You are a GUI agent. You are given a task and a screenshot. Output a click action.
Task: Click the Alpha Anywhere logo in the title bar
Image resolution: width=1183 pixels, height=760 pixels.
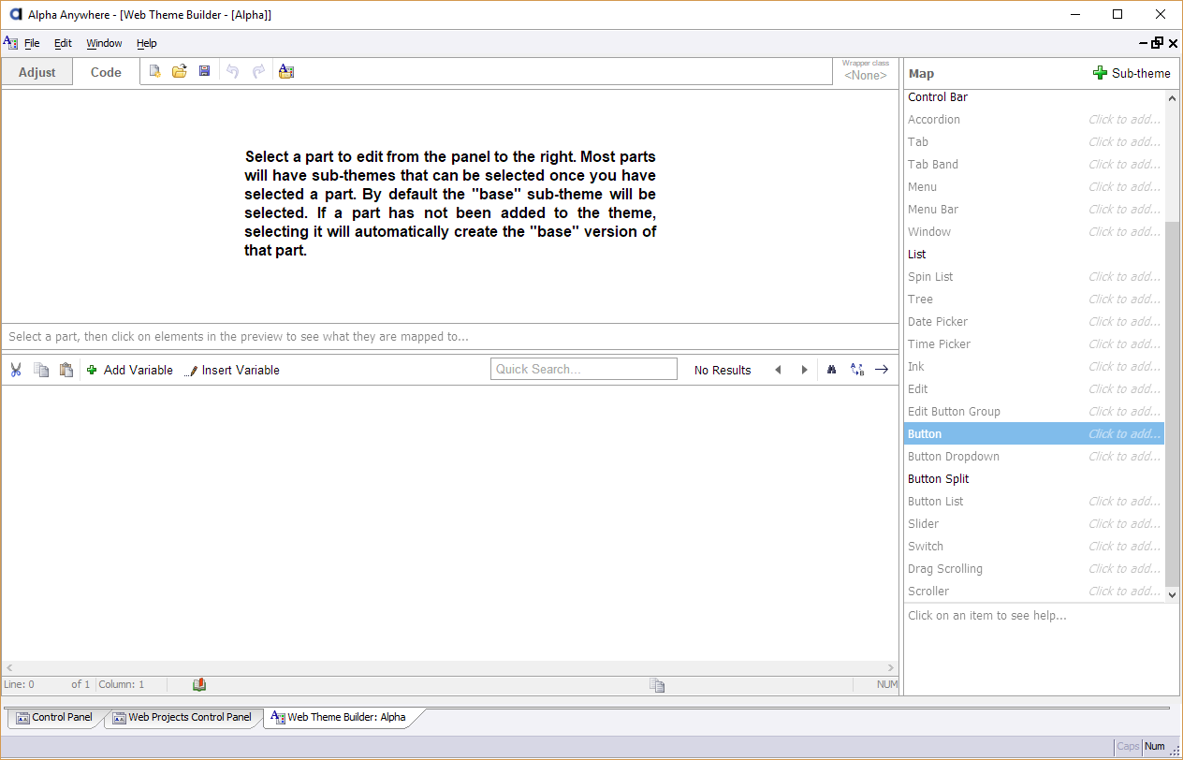[15, 14]
